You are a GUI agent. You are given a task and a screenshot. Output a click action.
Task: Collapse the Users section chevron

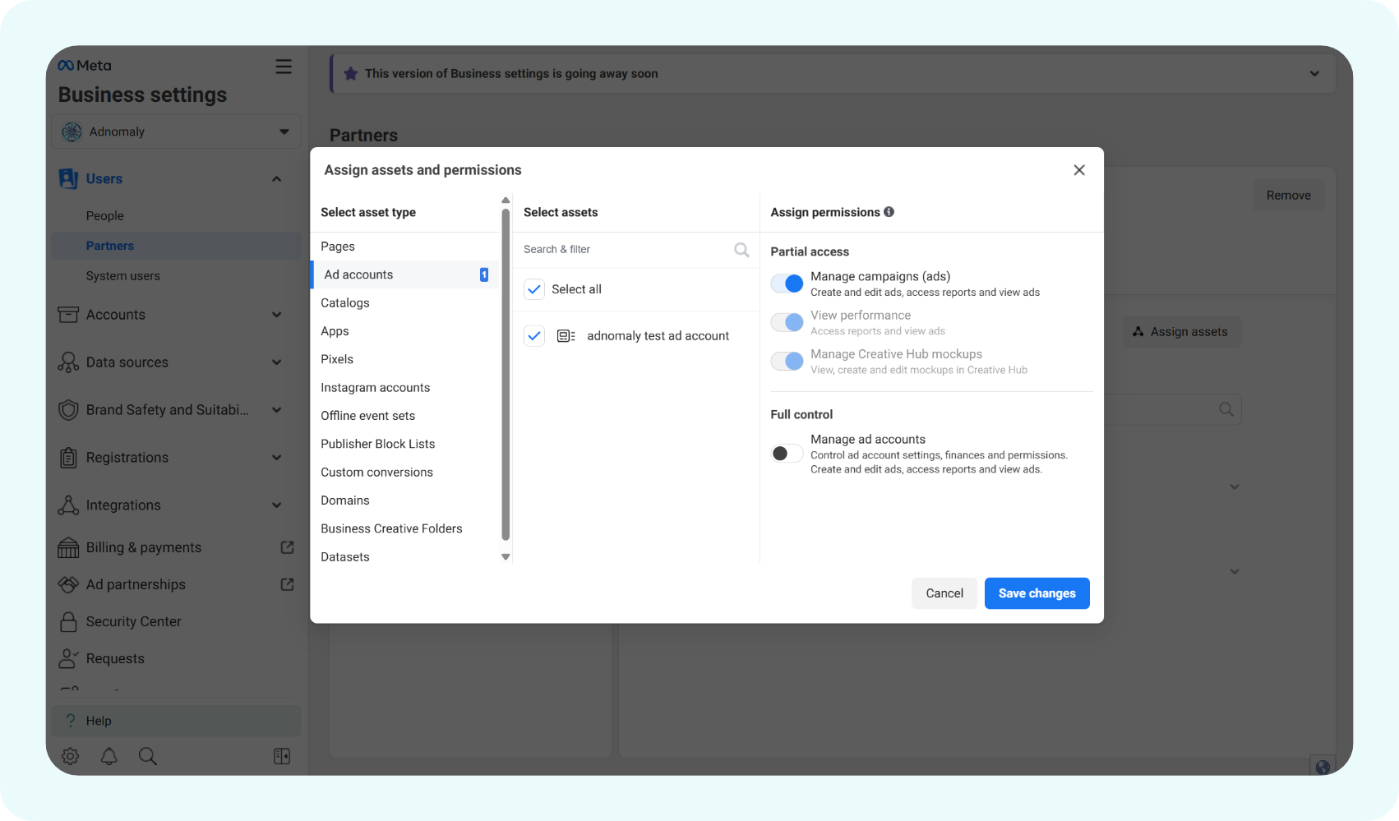pos(277,179)
